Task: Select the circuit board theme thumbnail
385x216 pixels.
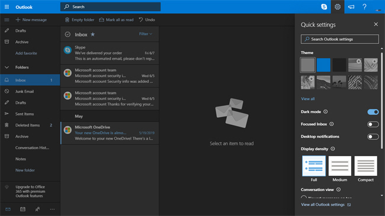Action: [355, 82]
